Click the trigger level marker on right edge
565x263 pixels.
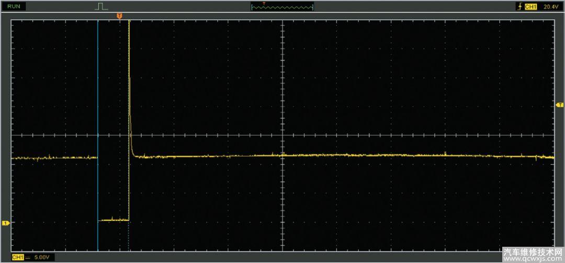[x=559, y=105]
